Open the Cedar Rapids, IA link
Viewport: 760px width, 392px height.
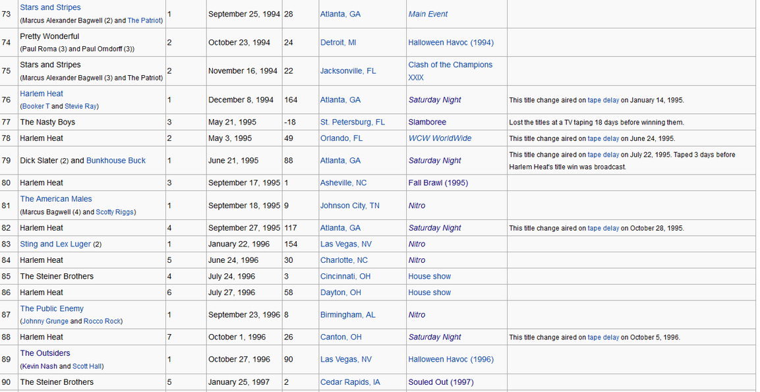click(x=350, y=382)
